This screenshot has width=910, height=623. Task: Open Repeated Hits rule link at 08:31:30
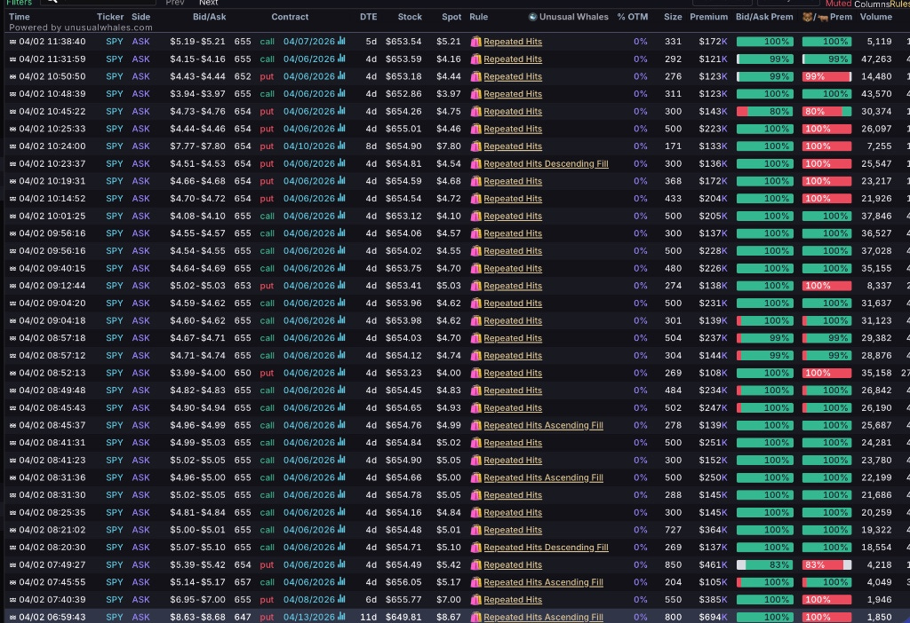coord(513,495)
